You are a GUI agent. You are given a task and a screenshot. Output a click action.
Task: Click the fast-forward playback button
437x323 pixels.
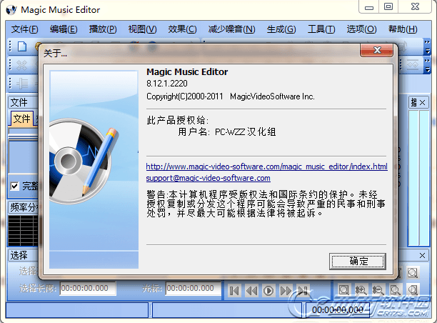286,291
